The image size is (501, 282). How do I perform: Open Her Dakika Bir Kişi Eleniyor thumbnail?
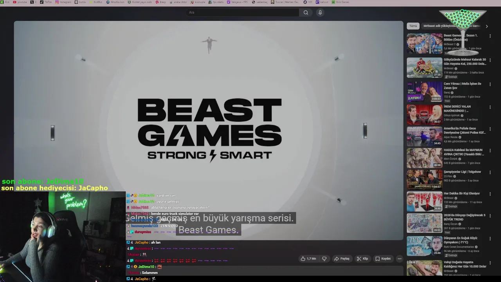424,201
